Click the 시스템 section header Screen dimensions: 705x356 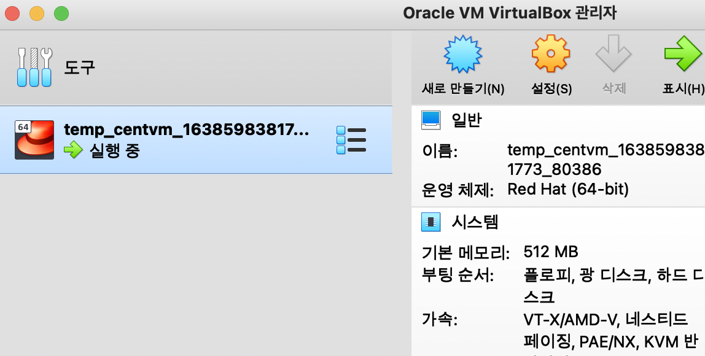click(x=475, y=222)
